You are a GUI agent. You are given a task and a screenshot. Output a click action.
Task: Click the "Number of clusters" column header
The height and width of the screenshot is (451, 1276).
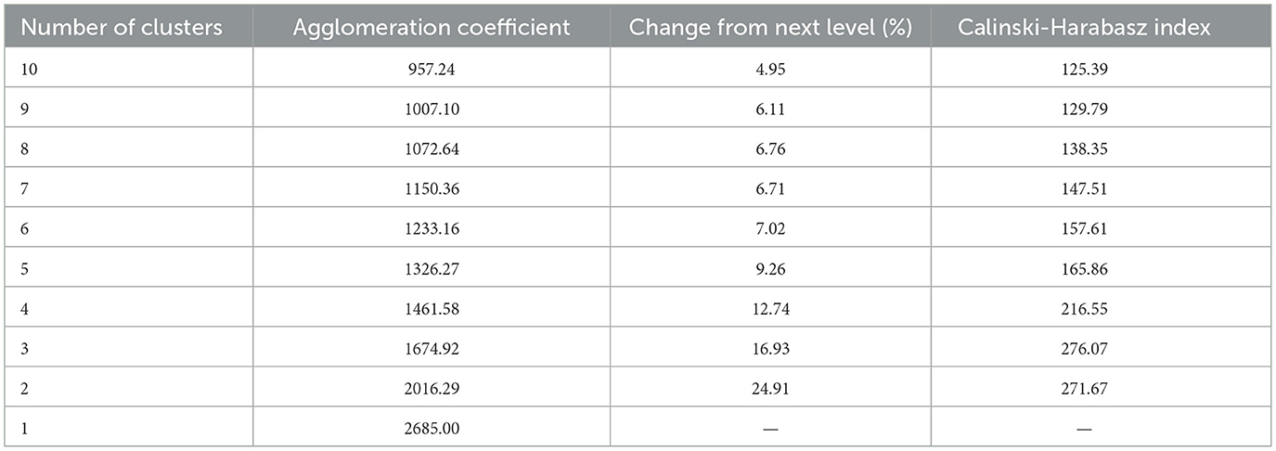click(122, 28)
